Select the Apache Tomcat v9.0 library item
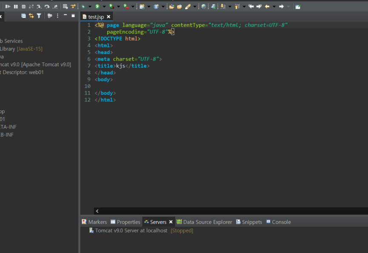This screenshot has height=253, width=368. (x=35, y=65)
